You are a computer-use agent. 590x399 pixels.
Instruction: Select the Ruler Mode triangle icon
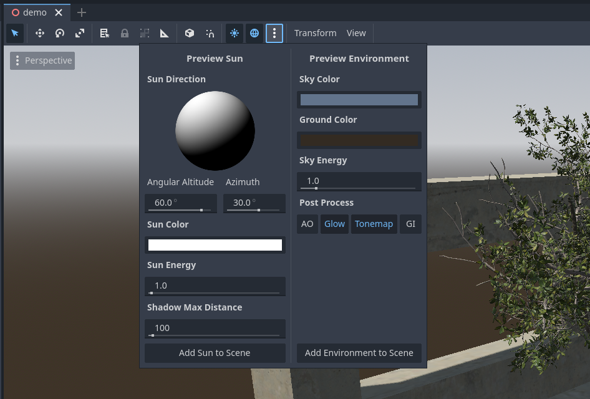[165, 33]
